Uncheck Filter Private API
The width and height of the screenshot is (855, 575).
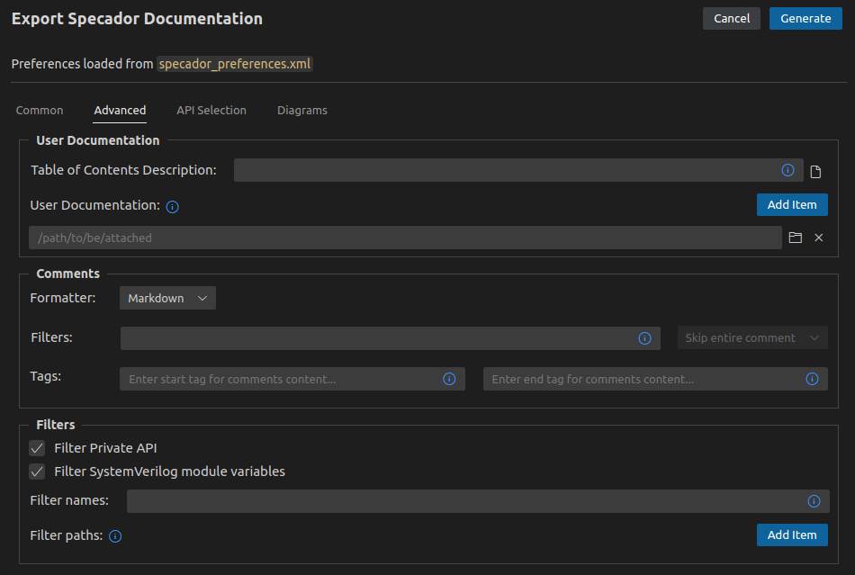click(37, 447)
